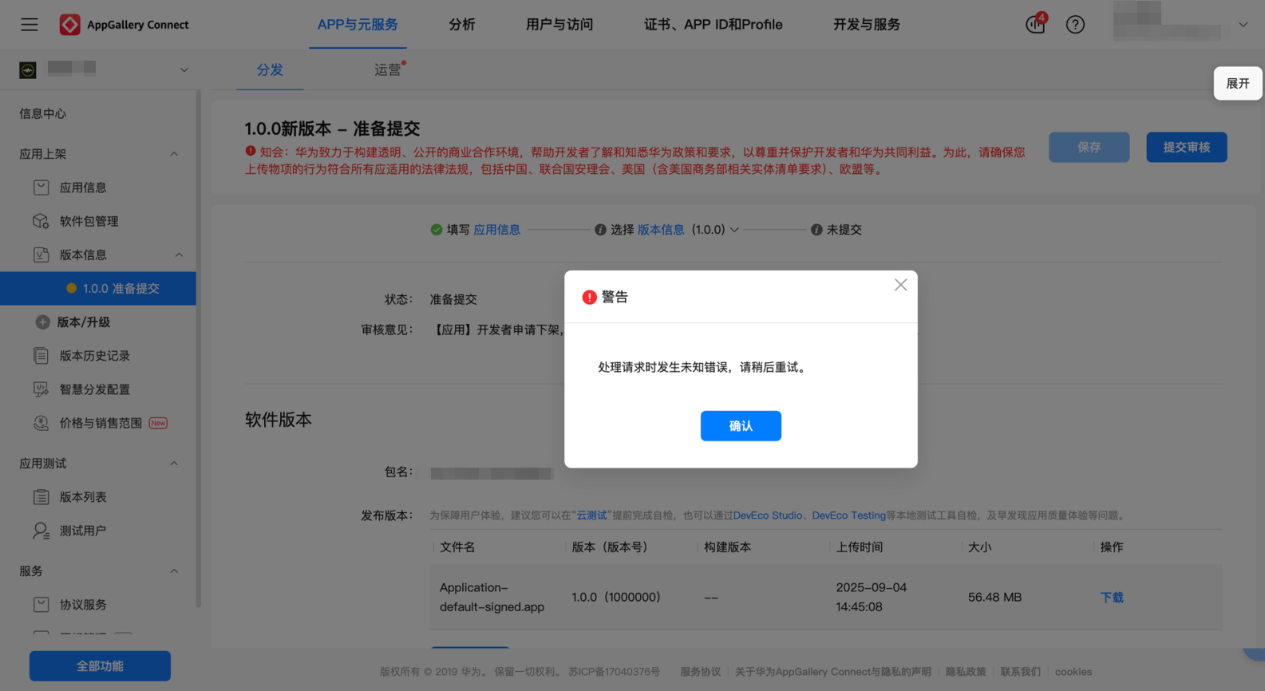Click the 版本信息 sidebar icon

tap(42, 255)
